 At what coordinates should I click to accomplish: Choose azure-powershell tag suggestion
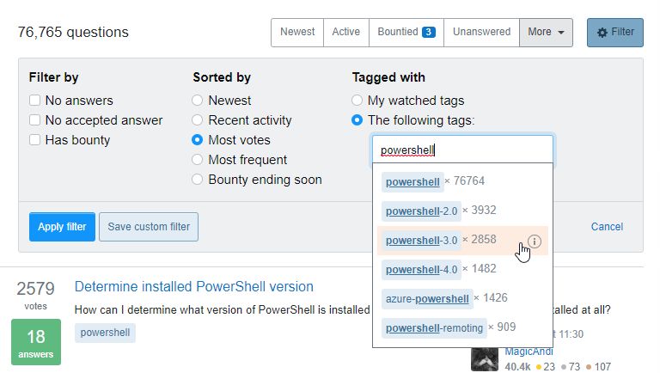(x=427, y=299)
